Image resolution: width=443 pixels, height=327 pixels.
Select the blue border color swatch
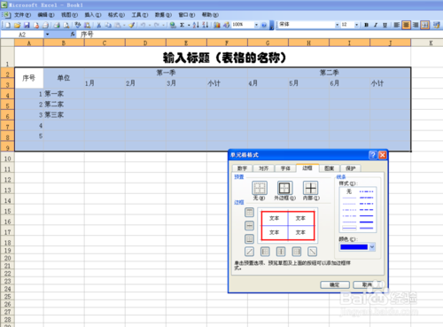pyautogui.click(x=354, y=246)
